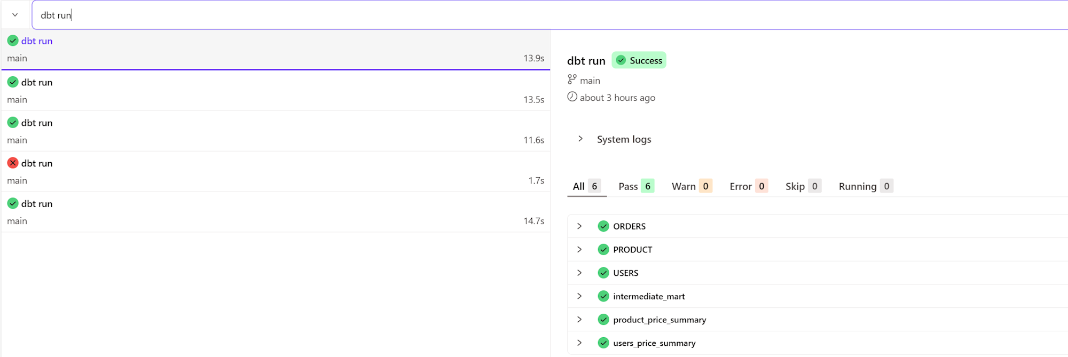
Task: Click the main branch name in run details
Action: (x=590, y=81)
